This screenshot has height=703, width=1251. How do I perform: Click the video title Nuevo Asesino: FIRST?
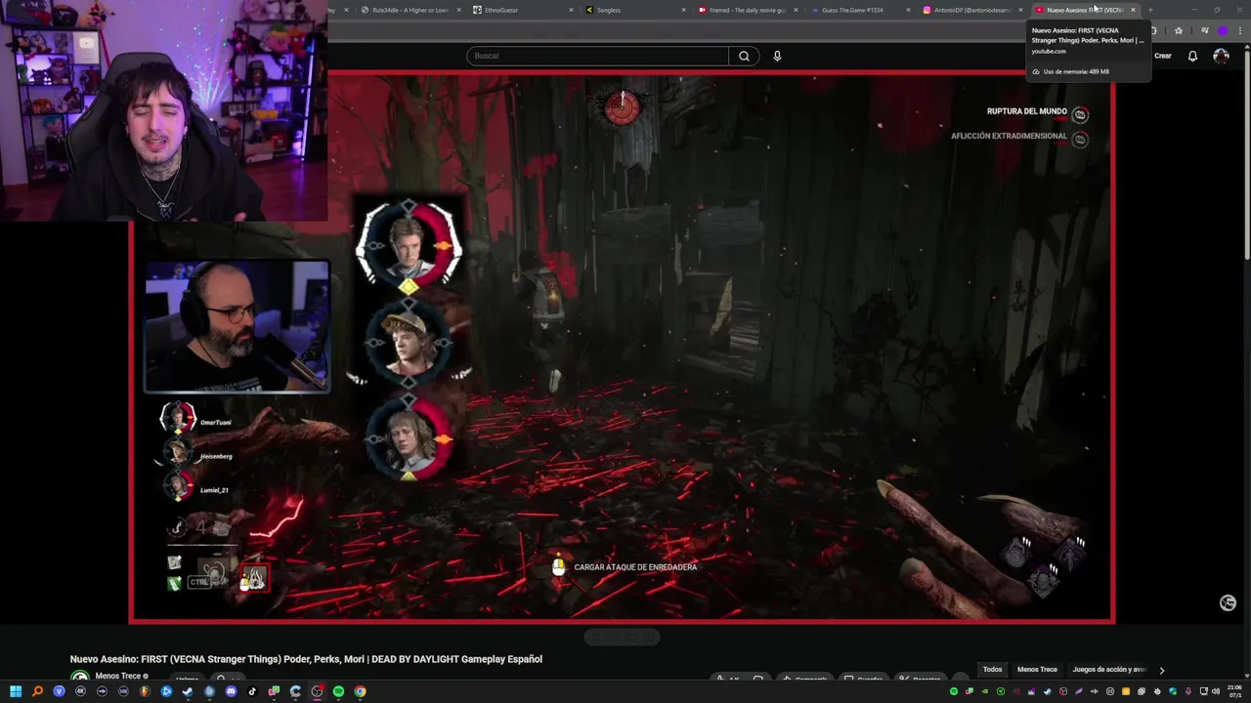[306, 659]
